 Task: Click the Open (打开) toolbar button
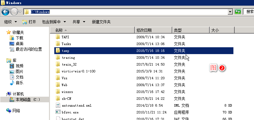tap(29, 22)
